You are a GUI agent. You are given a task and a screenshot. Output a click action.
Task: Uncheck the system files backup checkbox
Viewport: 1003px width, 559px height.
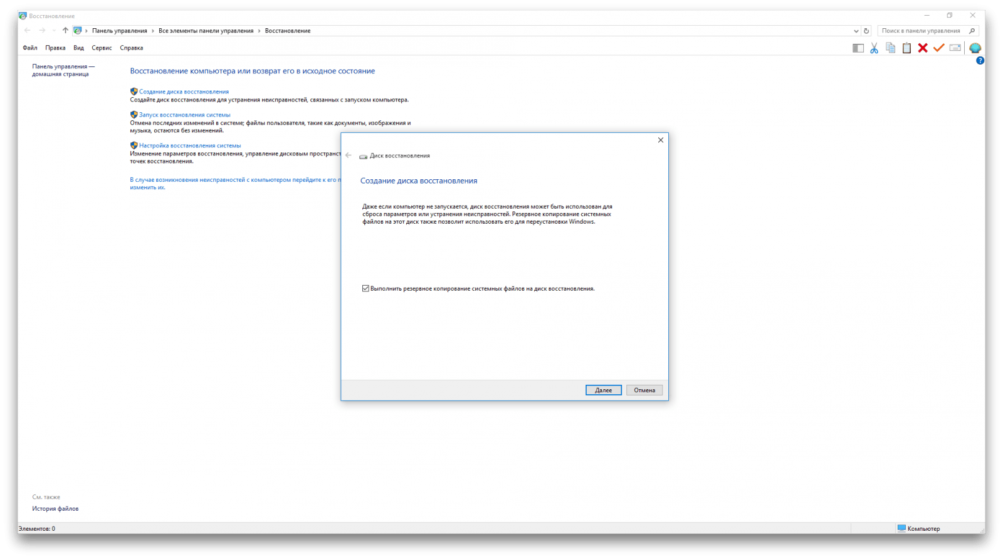point(365,289)
